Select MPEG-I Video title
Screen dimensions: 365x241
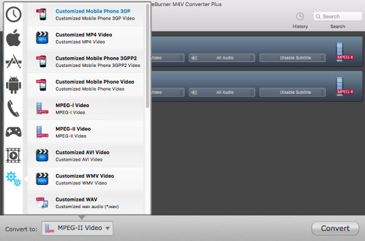(x=72, y=105)
